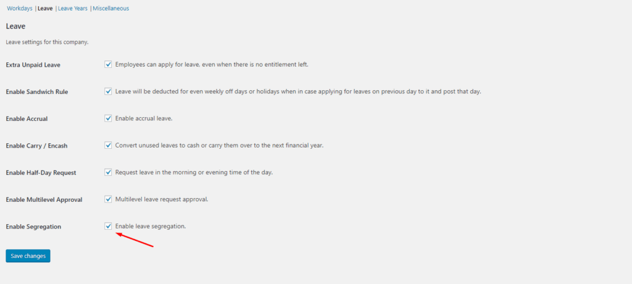Click the 'Leave will be deducted' sandwich rule text
Screen dimensions: 632x284
[297, 91]
